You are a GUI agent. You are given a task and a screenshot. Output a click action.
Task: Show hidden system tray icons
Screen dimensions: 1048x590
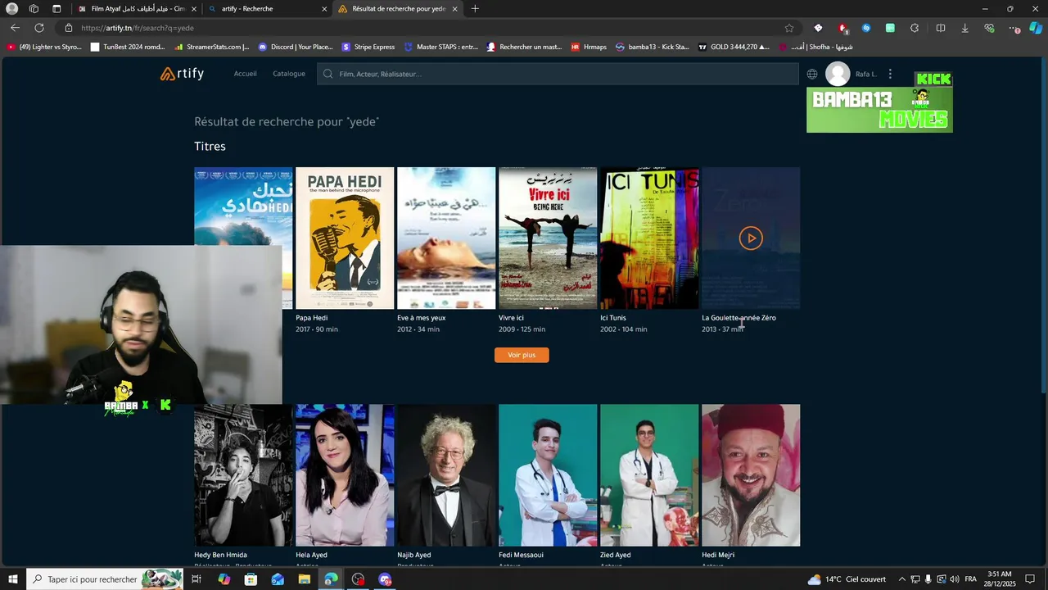pos(902,579)
